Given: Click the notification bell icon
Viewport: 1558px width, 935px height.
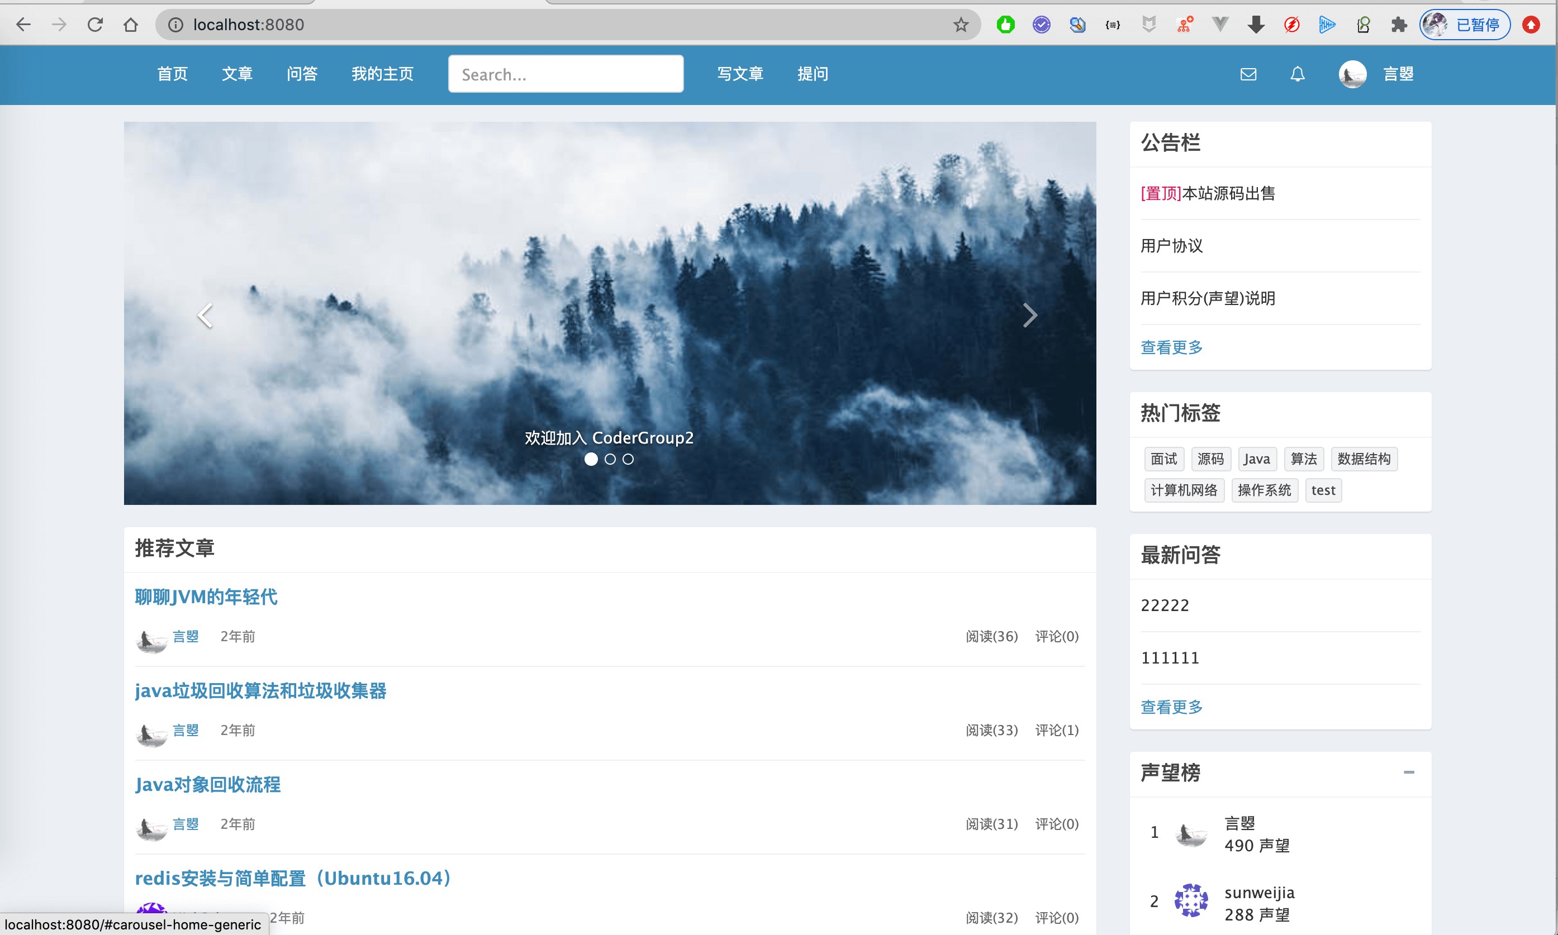Looking at the screenshot, I should pyautogui.click(x=1297, y=74).
